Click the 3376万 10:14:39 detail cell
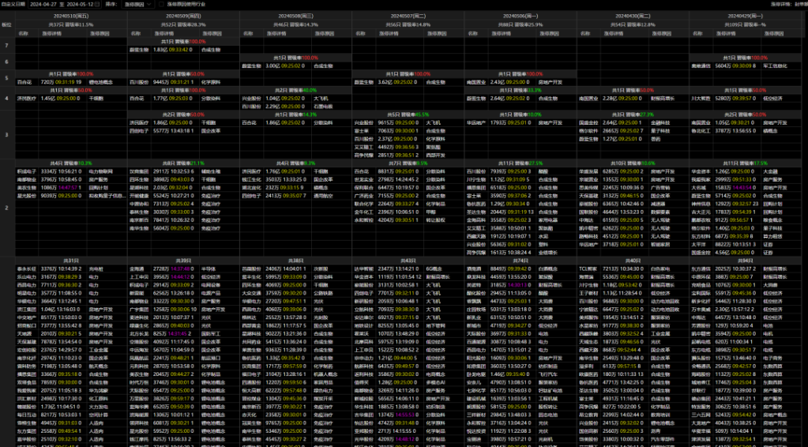The image size is (808, 447). click(62, 269)
